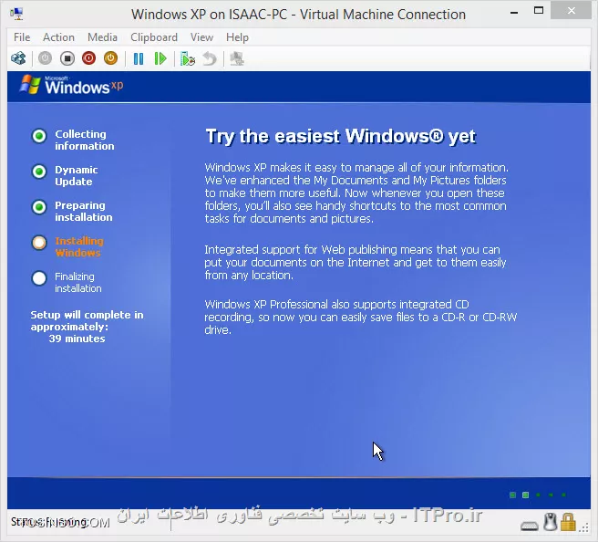598x542 pixels.
Task: Click the padlock status icon
Action: click(568, 522)
